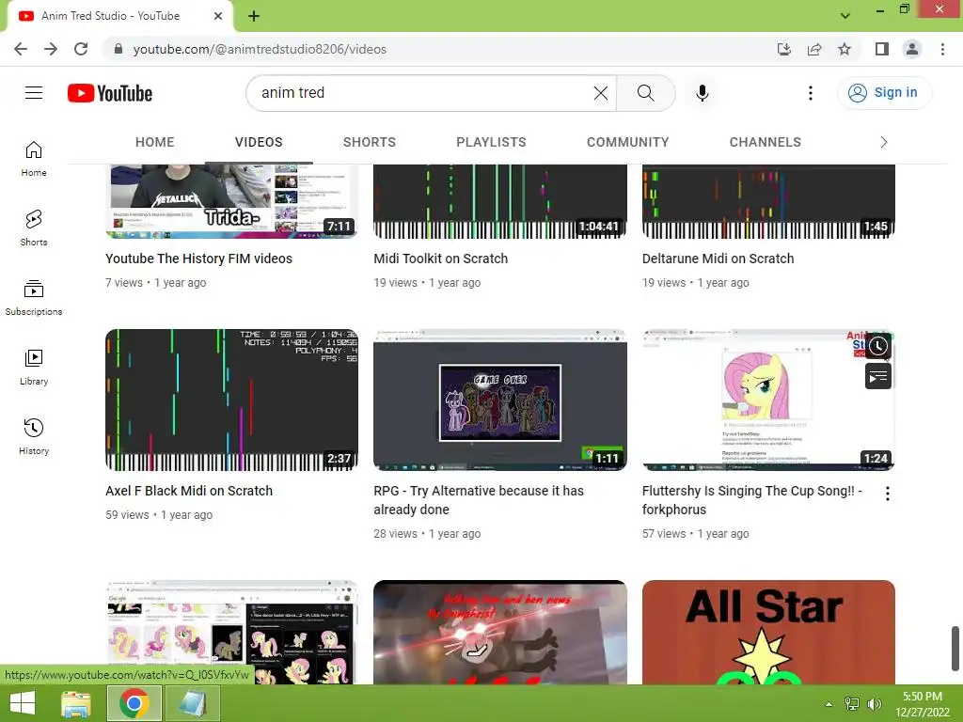Open RPG Game Over video thumbnail
The image size is (963, 722).
[x=500, y=400]
